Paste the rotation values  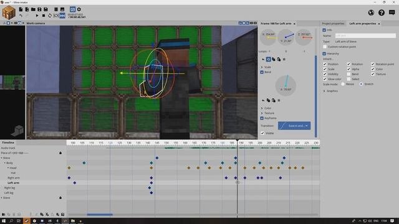click(x=279, y=59)
